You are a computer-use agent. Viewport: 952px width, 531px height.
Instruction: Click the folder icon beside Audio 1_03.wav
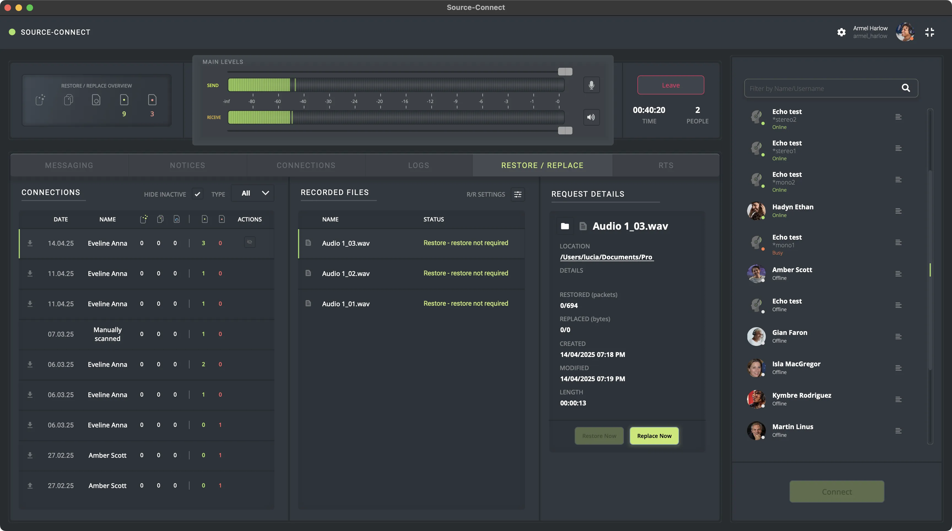(x=565, y=226)
